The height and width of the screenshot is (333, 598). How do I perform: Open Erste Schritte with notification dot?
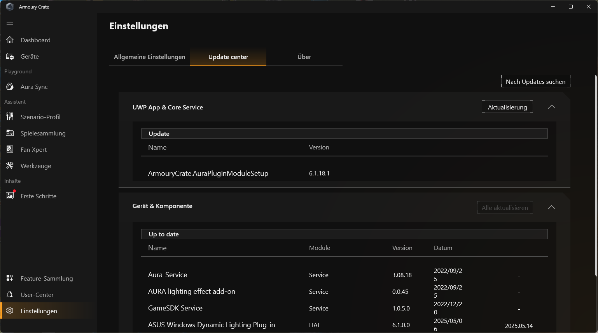(10, 196)
